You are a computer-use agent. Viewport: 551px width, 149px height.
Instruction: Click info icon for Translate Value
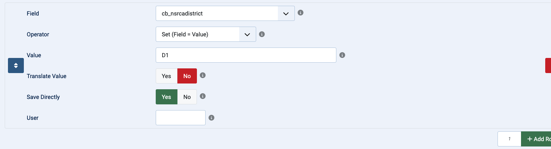point(203,75)
